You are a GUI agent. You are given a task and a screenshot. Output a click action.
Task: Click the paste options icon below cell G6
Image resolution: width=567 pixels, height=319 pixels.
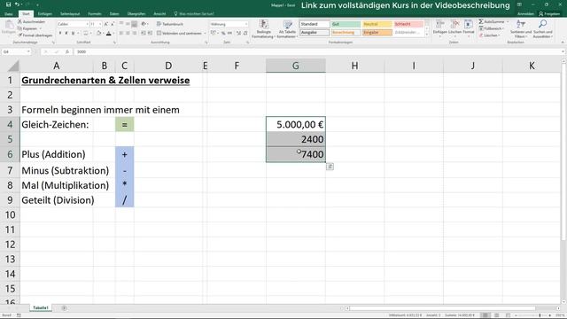click(x=330, y=167)
